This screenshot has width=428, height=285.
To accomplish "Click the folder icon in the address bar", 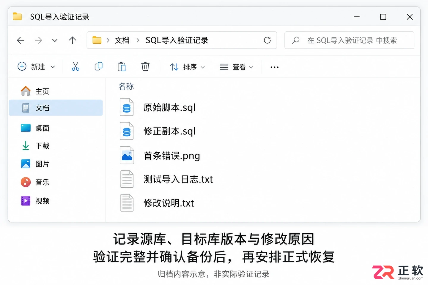I will click(x=97, y=40).
